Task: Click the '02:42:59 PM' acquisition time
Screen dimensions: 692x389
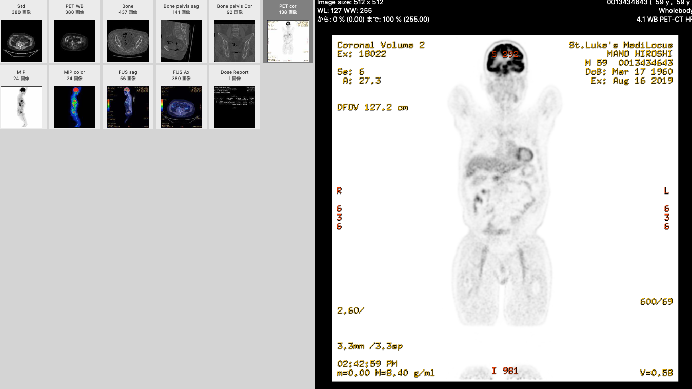Action: coord(367,364)
